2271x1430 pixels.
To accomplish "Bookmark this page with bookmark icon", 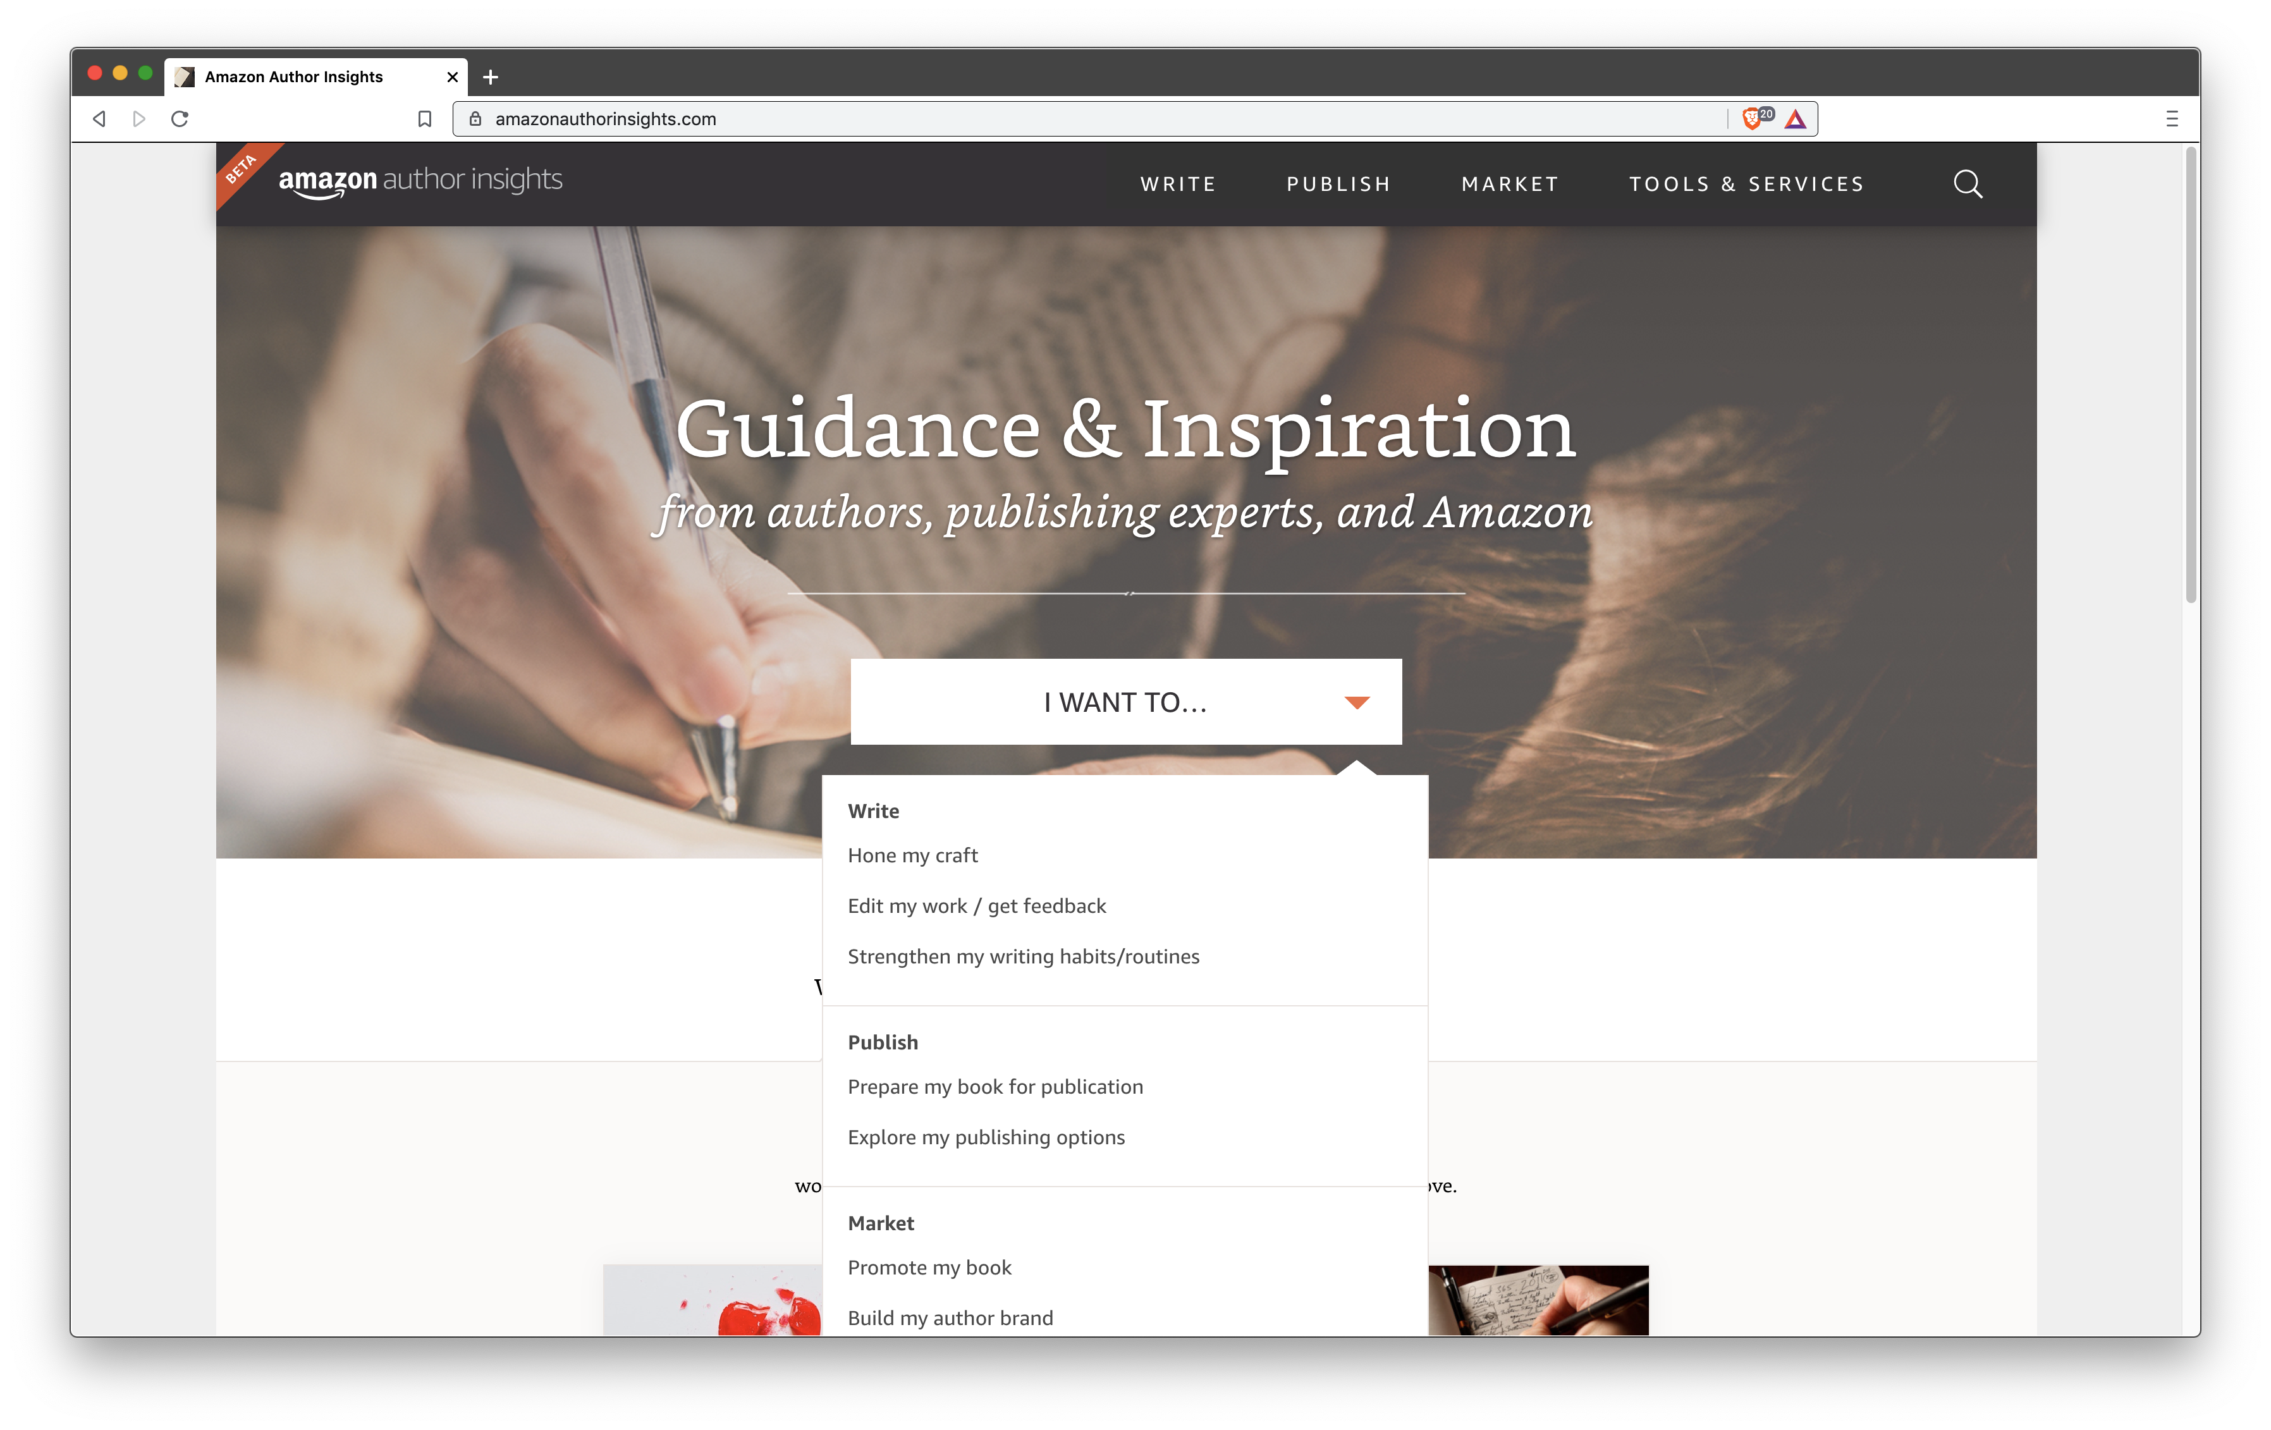I will pyautogui.click(x=424, y=119).
